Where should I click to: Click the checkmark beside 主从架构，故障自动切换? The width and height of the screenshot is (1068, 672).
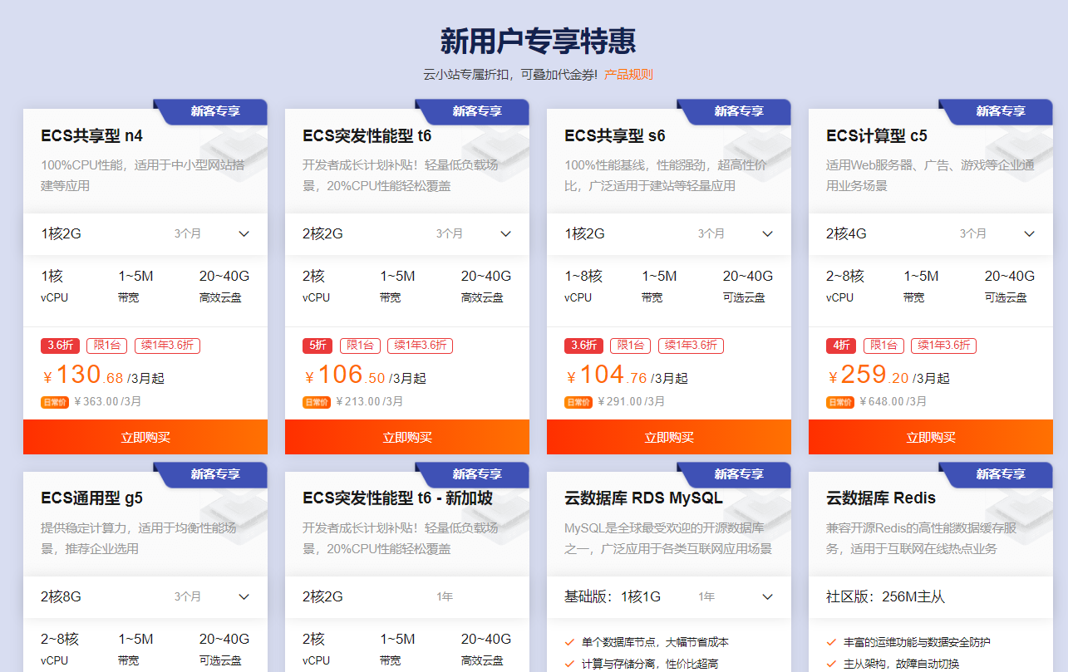(x=831, y=664)
